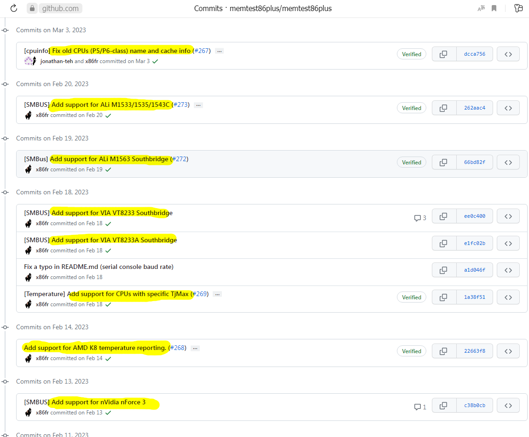Copy full SHA for commit 22663f8

[x=444, y=351]
